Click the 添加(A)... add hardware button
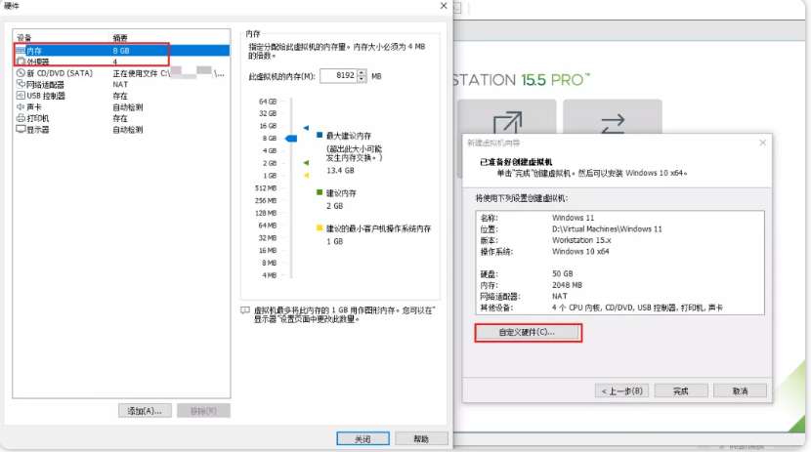The width and height of the screenshot is (811, 452). coord(145,411)
